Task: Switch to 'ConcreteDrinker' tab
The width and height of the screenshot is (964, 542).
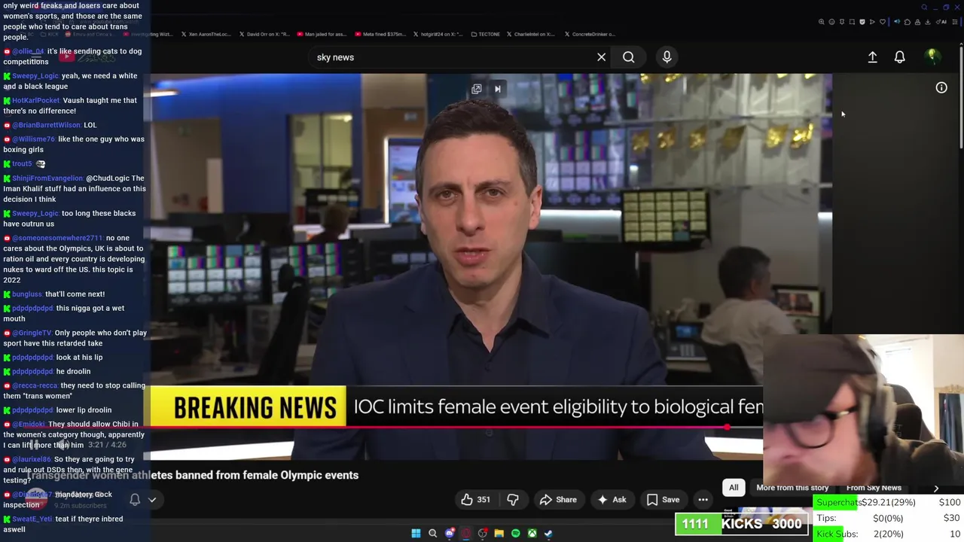Action: click(591, 34)
